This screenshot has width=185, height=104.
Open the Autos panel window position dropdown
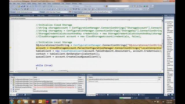81,75
